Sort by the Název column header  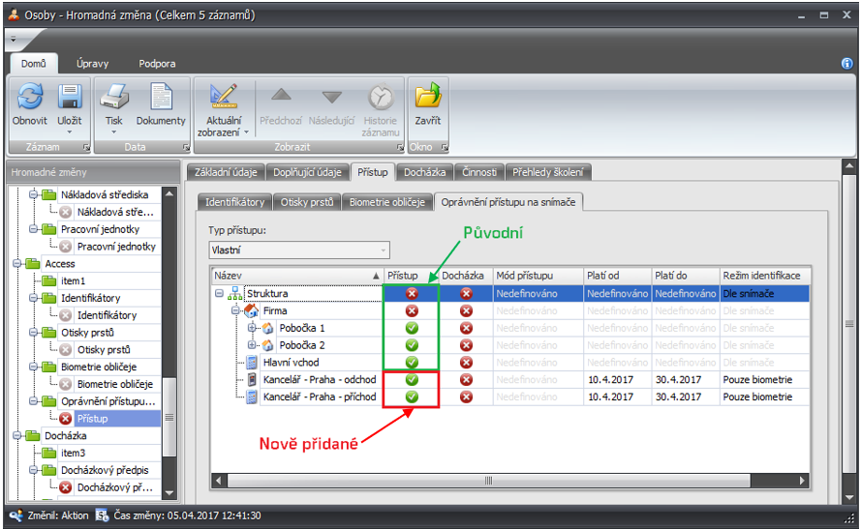tap(296, 276)
